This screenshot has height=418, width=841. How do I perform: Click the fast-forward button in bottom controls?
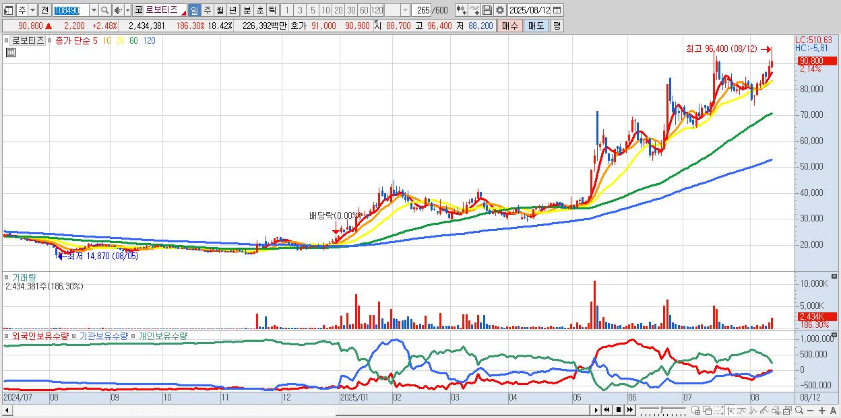[629, 410]
